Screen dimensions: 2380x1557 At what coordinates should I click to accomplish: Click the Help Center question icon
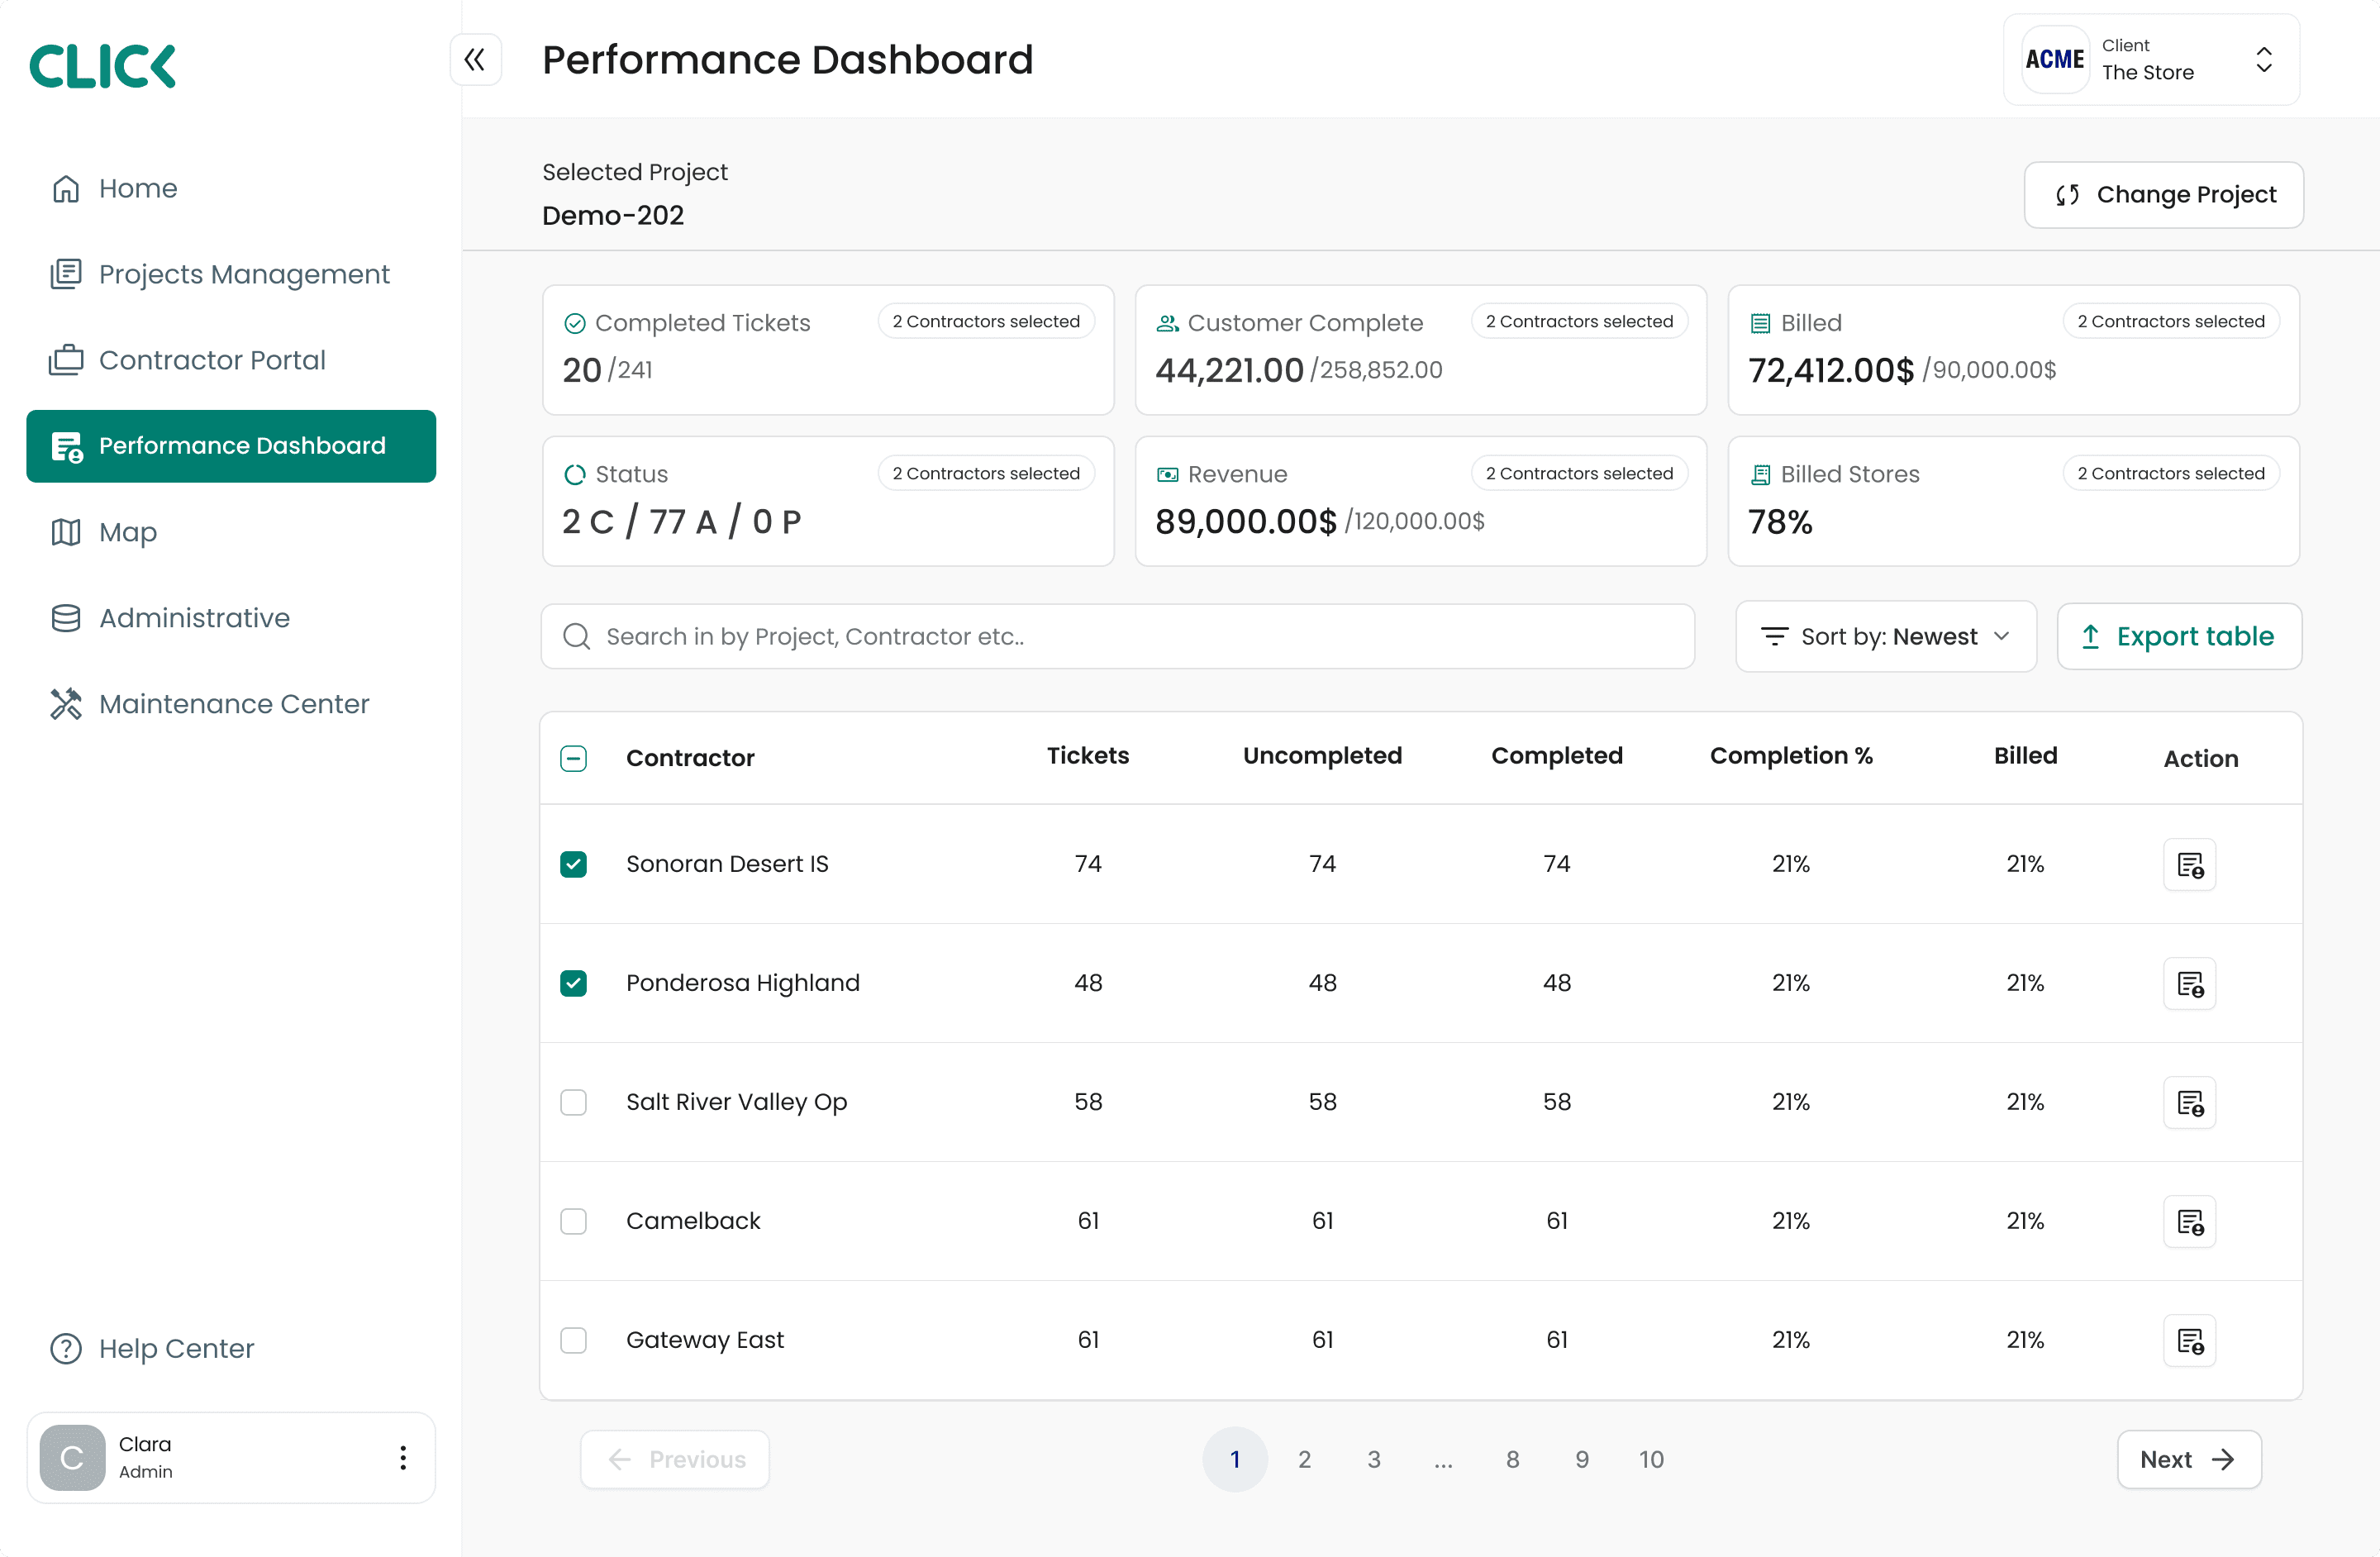pyautogui.click(x=66, y=1348)
